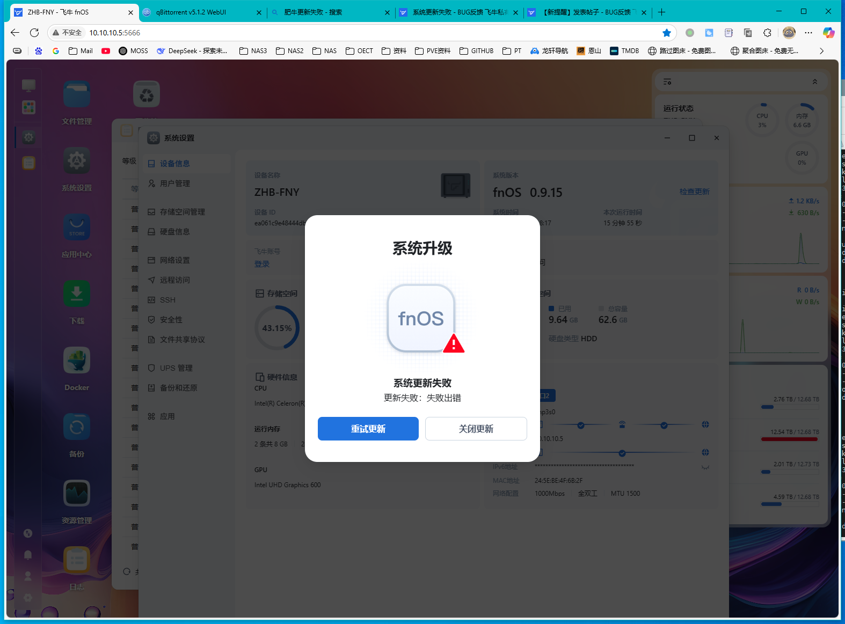Click the 43.15% storage usage ring
Viewport: 845px width, 624px height.
277,328
